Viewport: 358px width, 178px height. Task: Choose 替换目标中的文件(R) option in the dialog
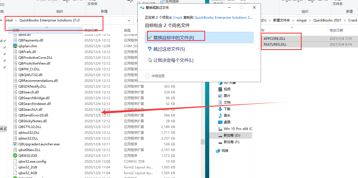[199, 38]
